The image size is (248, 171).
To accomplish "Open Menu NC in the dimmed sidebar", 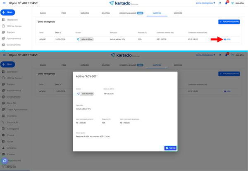I will (x=9, y=103).
